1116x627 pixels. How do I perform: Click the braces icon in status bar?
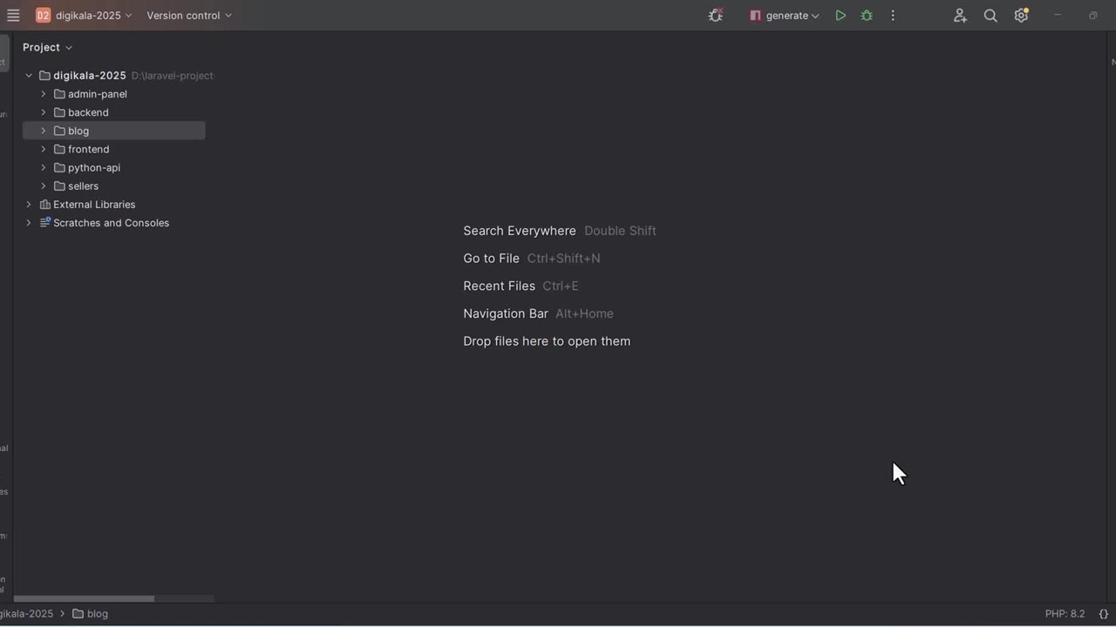click(1104, 614)
